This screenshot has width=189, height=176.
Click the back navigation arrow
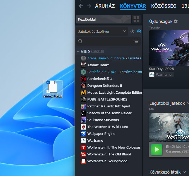click(x=81, y=6)
